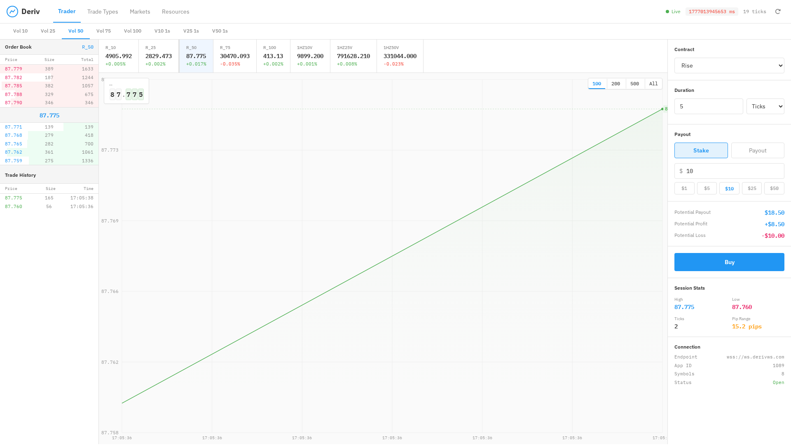Click the trade history row at 17:05:38
Image resolution: width=791 pixels, height=445 pixels.
49,198
